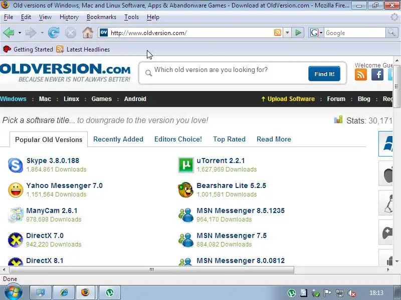Click the RSS feed icon in address bar
This screenshot has height=300, width=401.
point(278,32)
